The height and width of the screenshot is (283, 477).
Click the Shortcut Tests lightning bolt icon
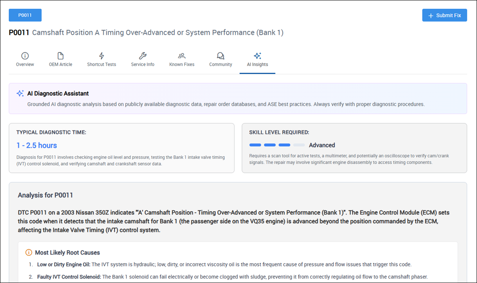102,55
